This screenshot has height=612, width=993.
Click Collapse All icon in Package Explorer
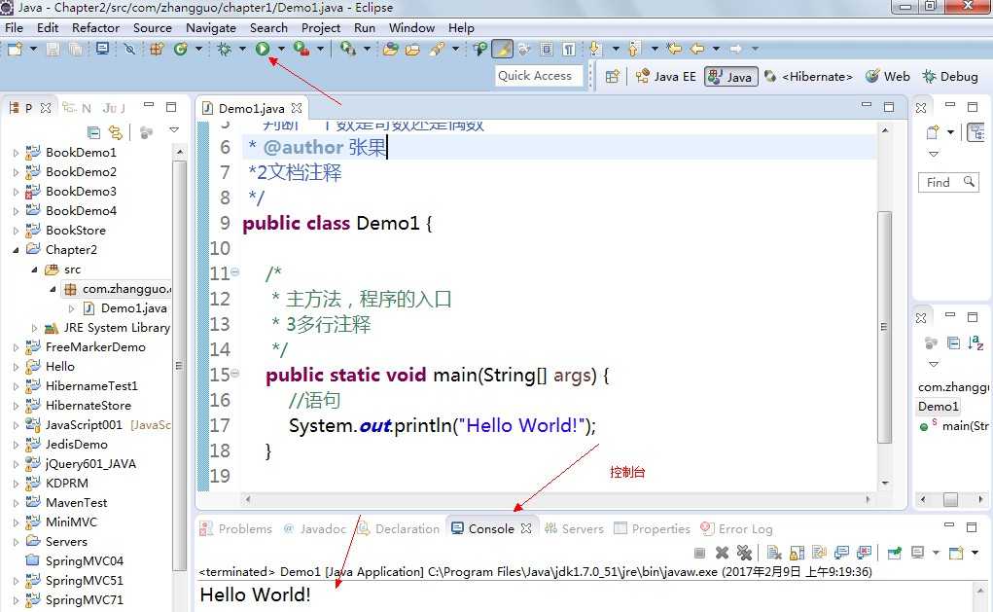click(x=93, y=131)
